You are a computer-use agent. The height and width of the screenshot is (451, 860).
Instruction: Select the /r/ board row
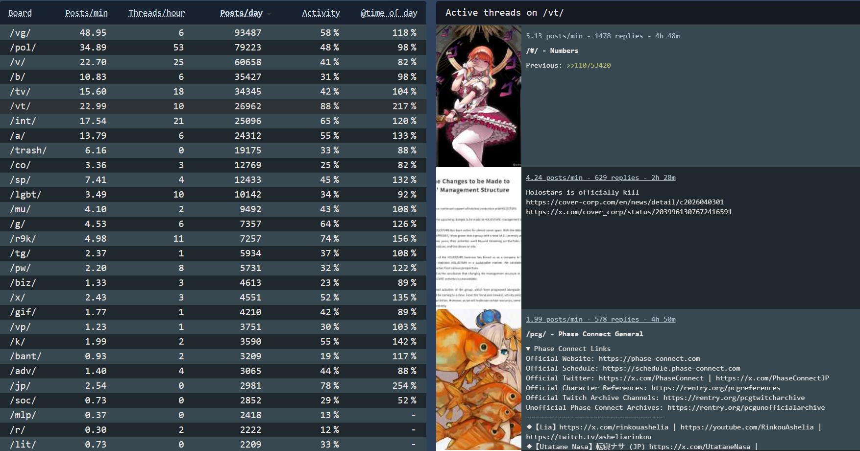tap(213, 430)
